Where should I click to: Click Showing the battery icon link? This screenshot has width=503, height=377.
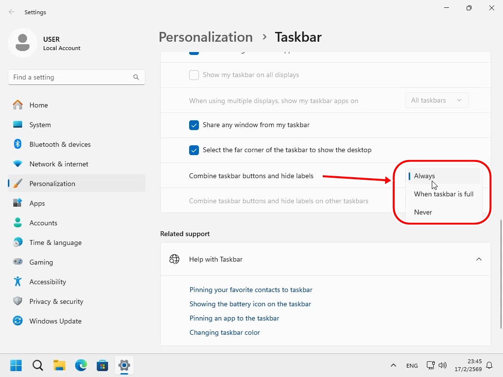(250, 304)
